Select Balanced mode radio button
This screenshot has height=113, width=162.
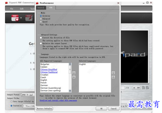click(41, 19)
